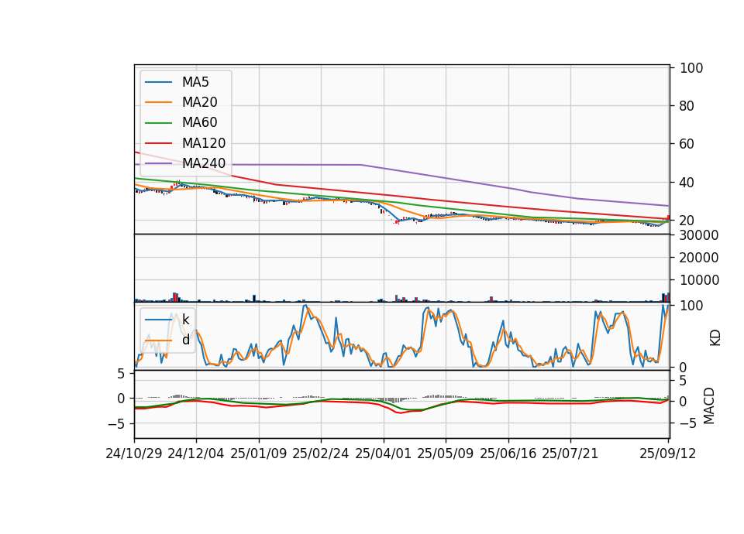
Task: Click the purple MA240 legend line swatch
Action: tap(158, 163)
